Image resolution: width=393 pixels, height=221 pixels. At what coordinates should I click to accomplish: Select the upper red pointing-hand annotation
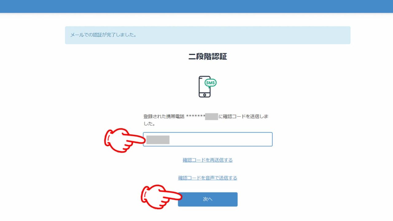[x=121, y=140]
